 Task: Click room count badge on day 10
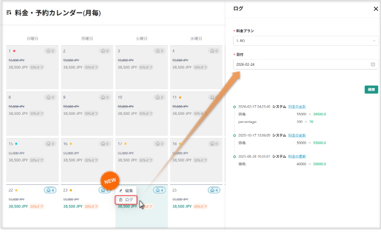tap(159, 97)
